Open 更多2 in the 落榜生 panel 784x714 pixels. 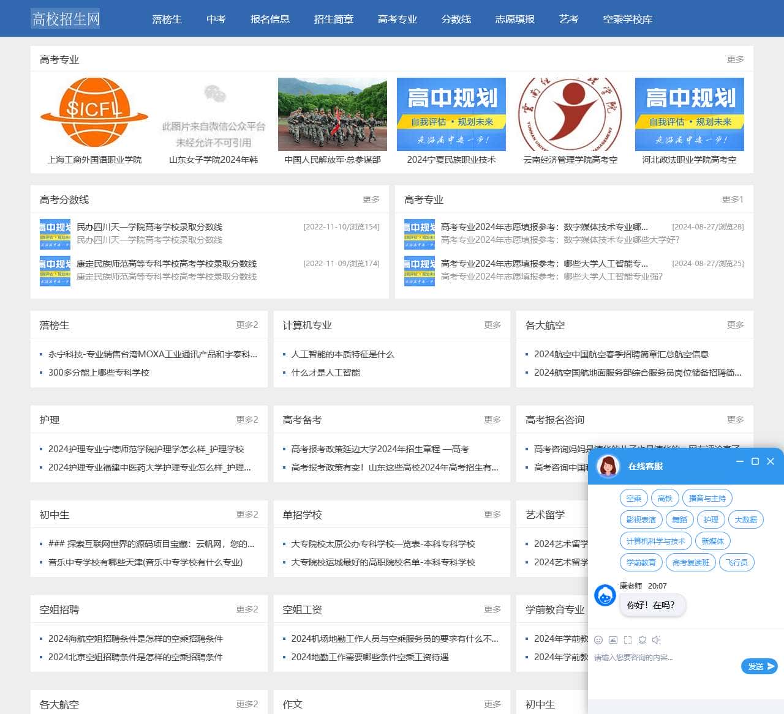(x=246, y=325)
